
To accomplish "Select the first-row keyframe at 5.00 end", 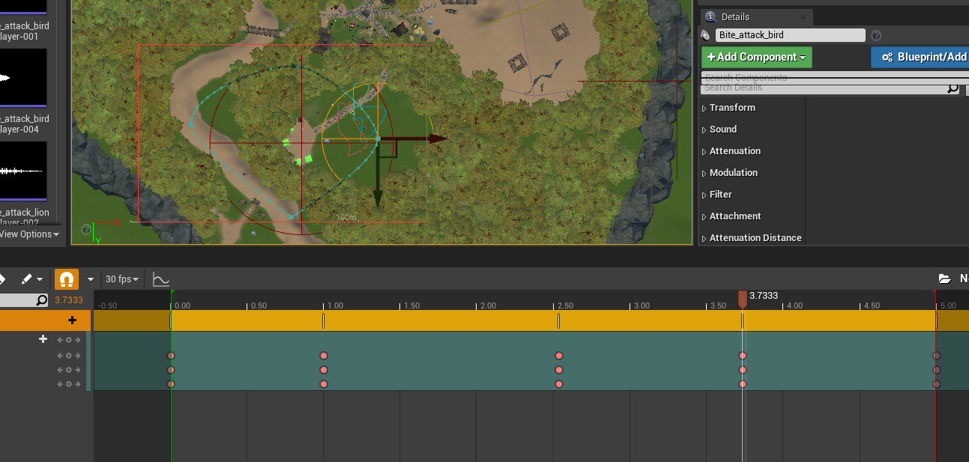I will pos(937,356).
